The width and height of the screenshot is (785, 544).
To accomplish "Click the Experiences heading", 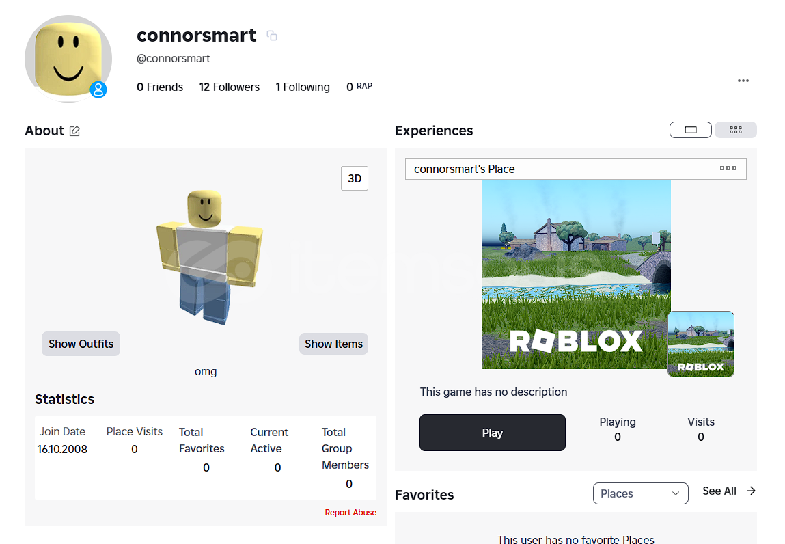I will [x=434, y=131].
